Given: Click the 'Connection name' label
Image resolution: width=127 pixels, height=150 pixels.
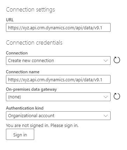Looking at the screenshot, I should pyautogui.click(x=23, y=72).
